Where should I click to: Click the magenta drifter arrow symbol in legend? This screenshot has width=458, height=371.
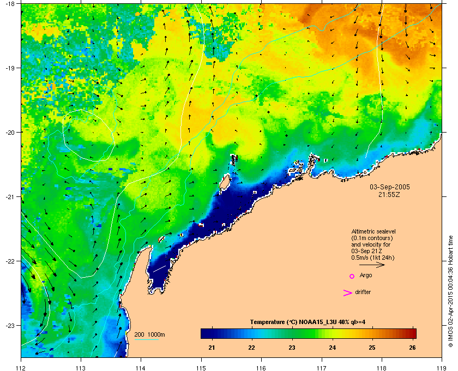(347, 293)
